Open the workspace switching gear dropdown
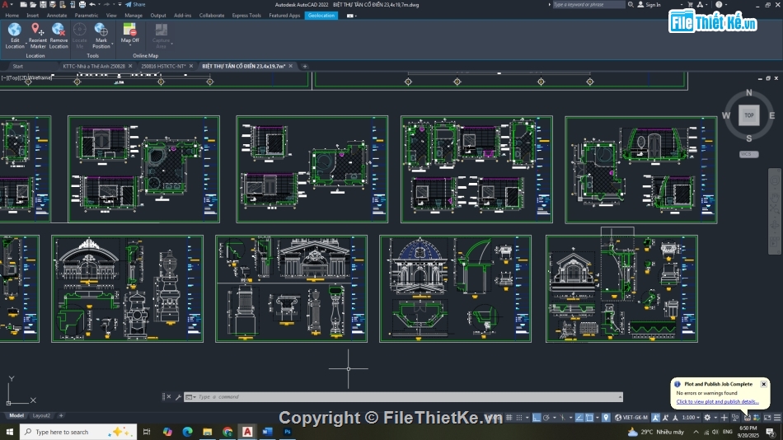 708,418
